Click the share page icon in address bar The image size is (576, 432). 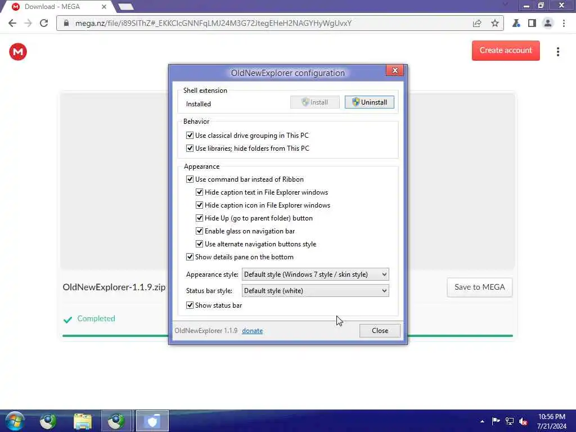477,23
